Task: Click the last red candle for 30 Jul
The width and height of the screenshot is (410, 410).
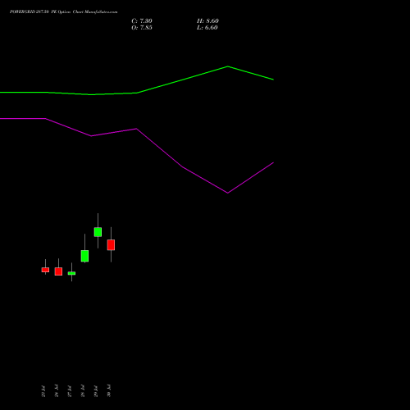Action: 111,245
